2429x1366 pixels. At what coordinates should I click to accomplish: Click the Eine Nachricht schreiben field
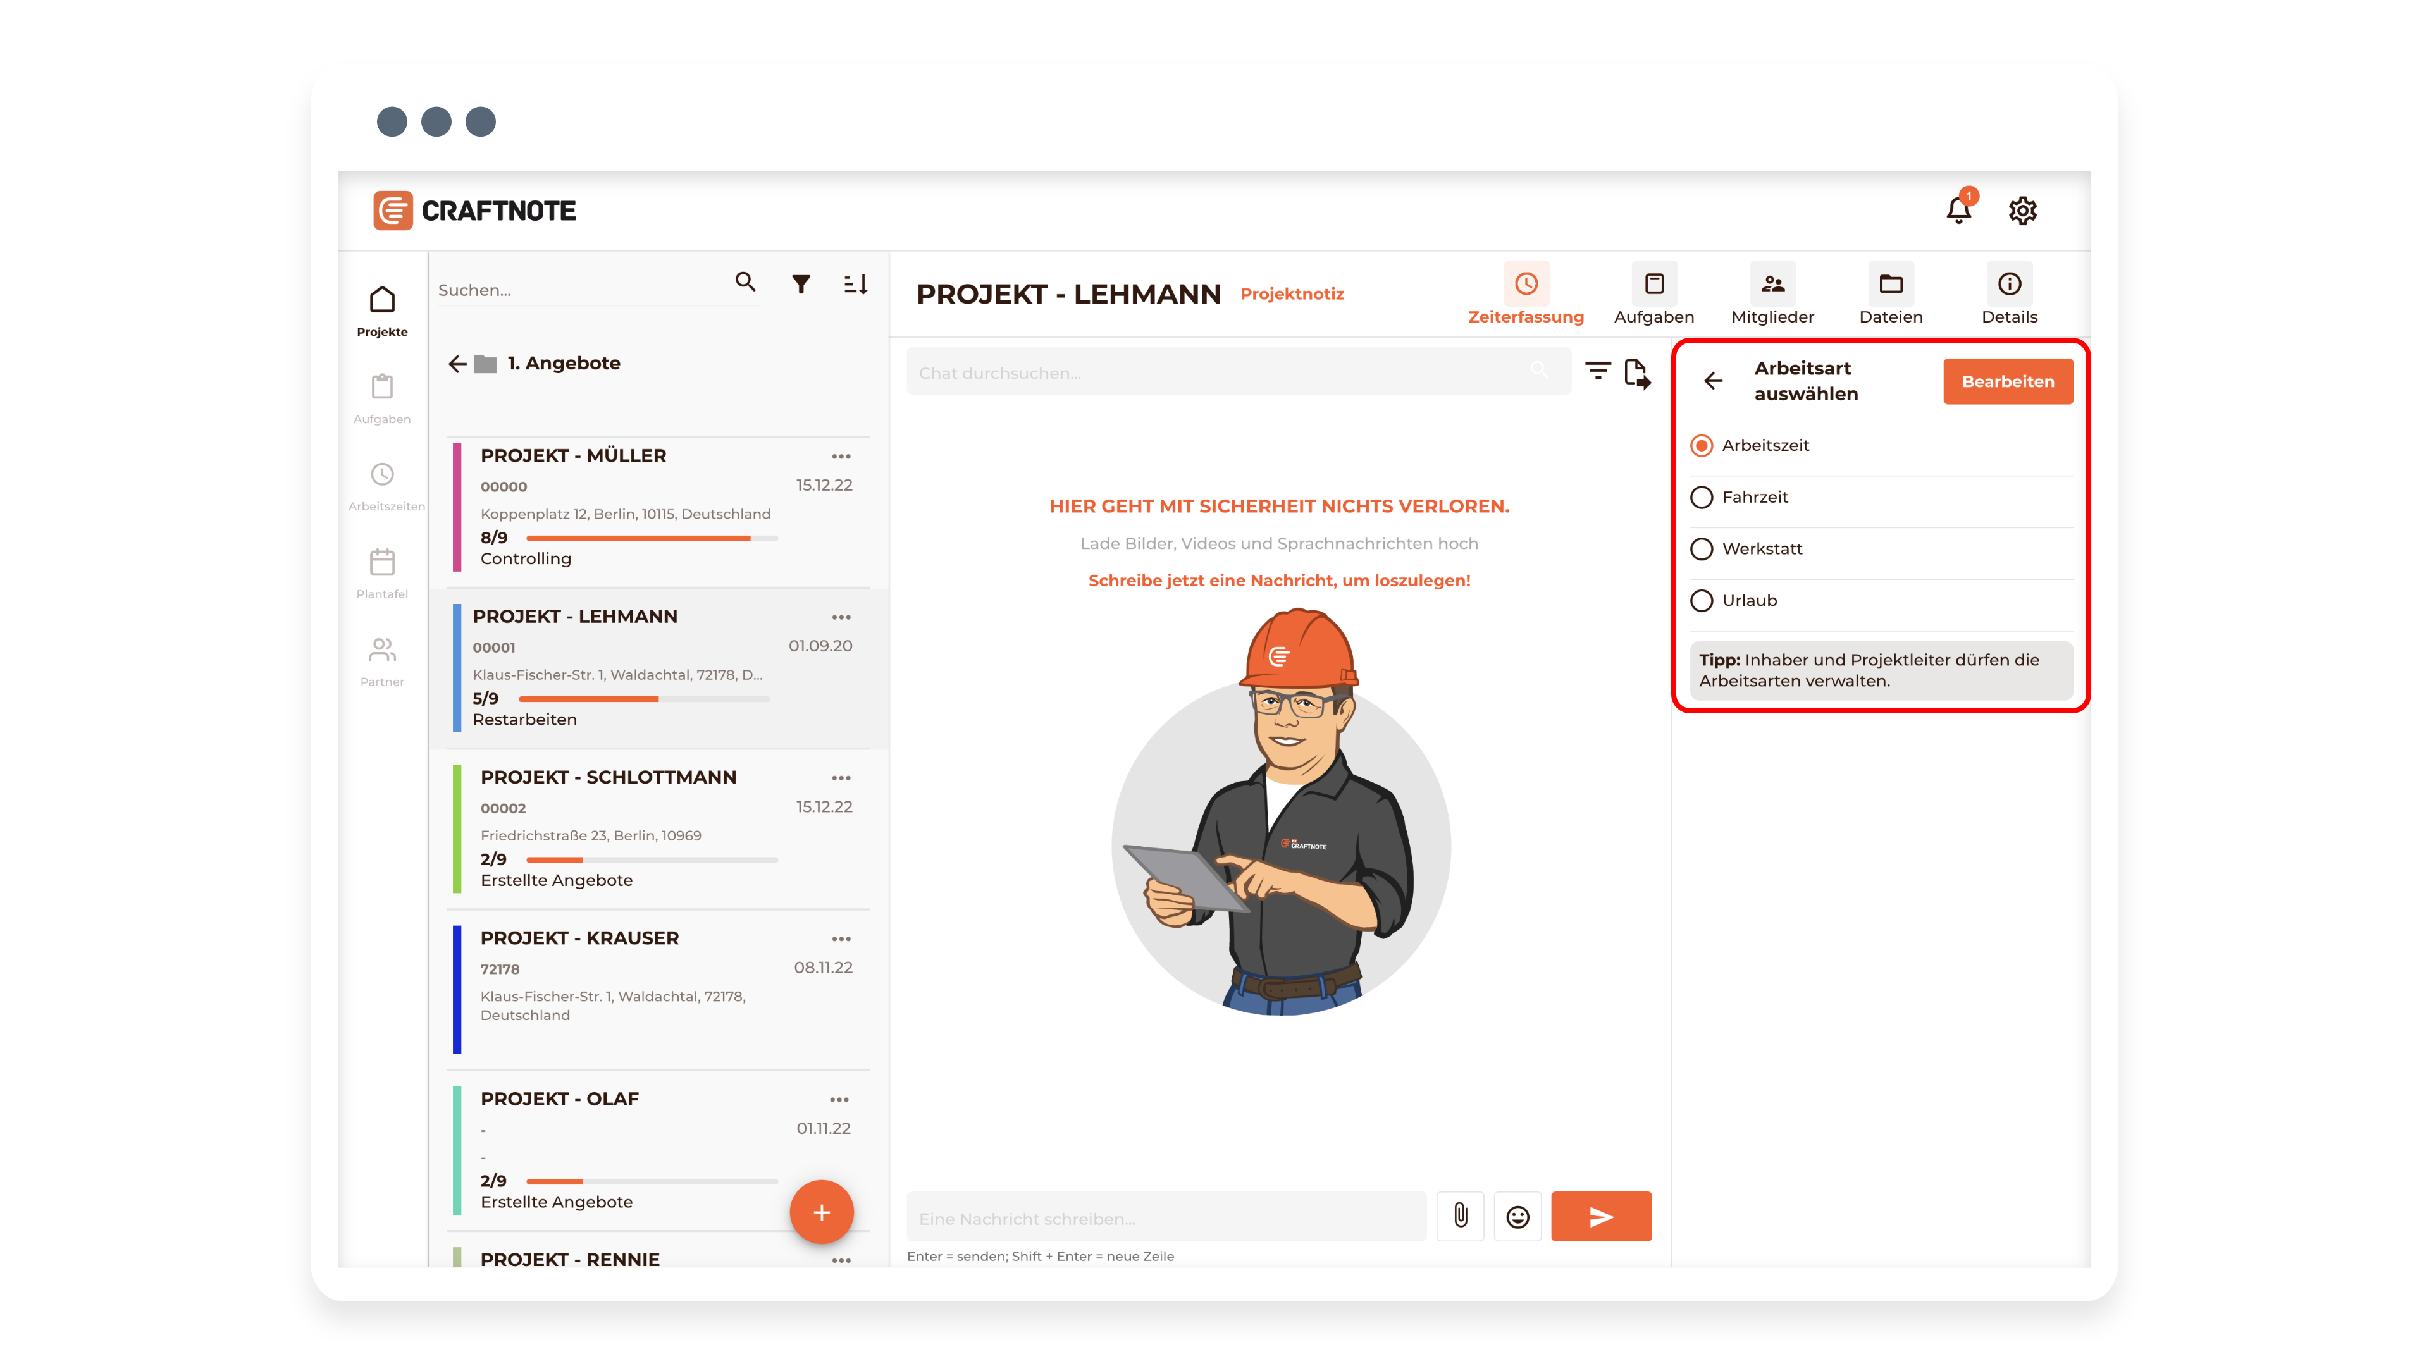coord(1165,1217)
